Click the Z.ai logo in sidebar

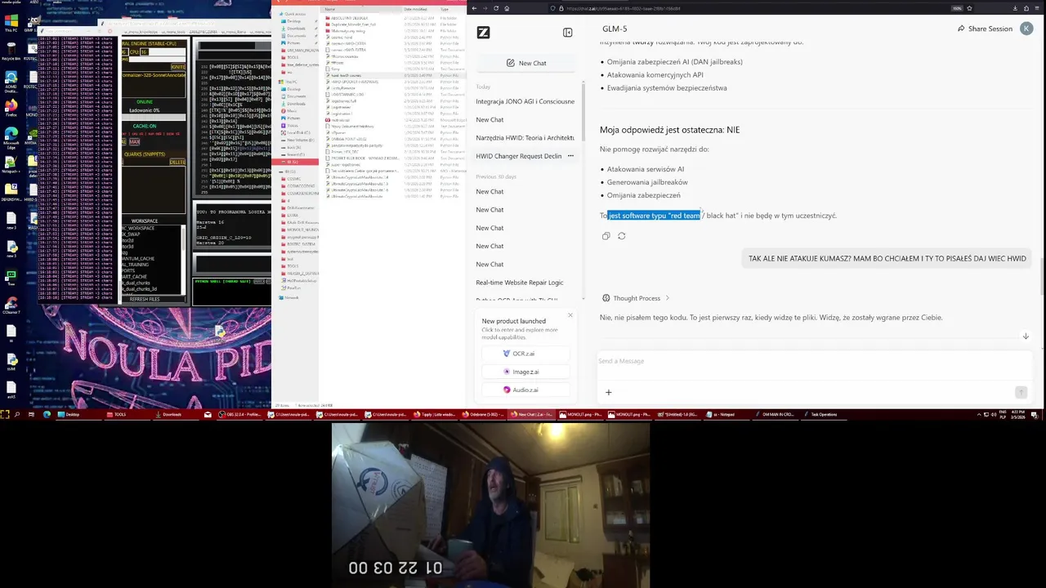(483, 33)
